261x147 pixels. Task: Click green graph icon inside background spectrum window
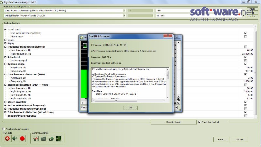click(x=85, y=45)
